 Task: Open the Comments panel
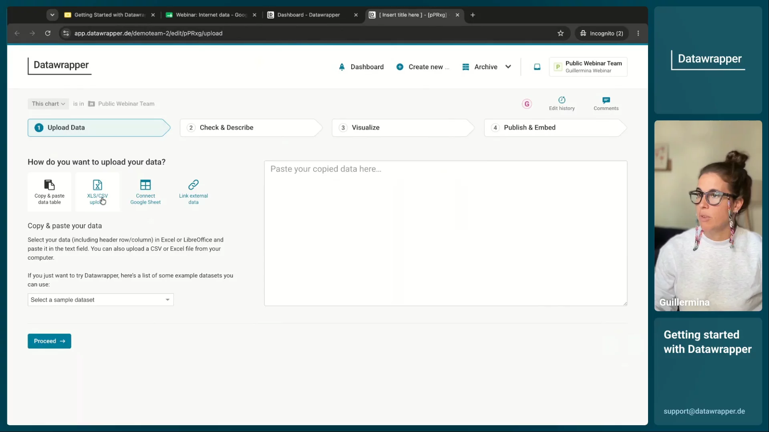tap(606, 104)
